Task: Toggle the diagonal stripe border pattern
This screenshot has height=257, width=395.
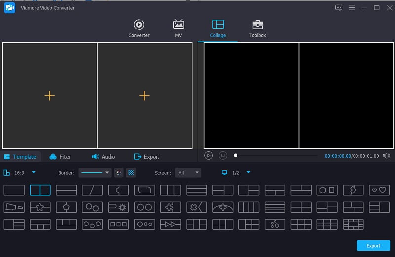Action: (x=131, y=173)
